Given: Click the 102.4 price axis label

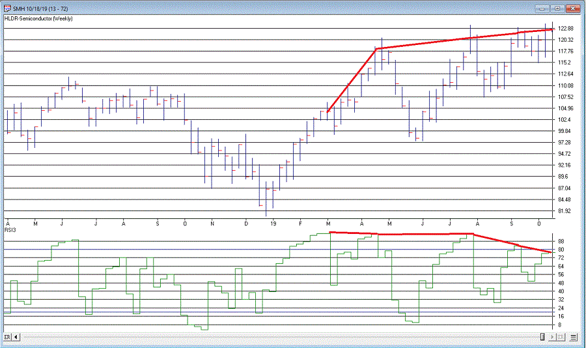Looking at the screenshot, I should click(x=565, y=120).
